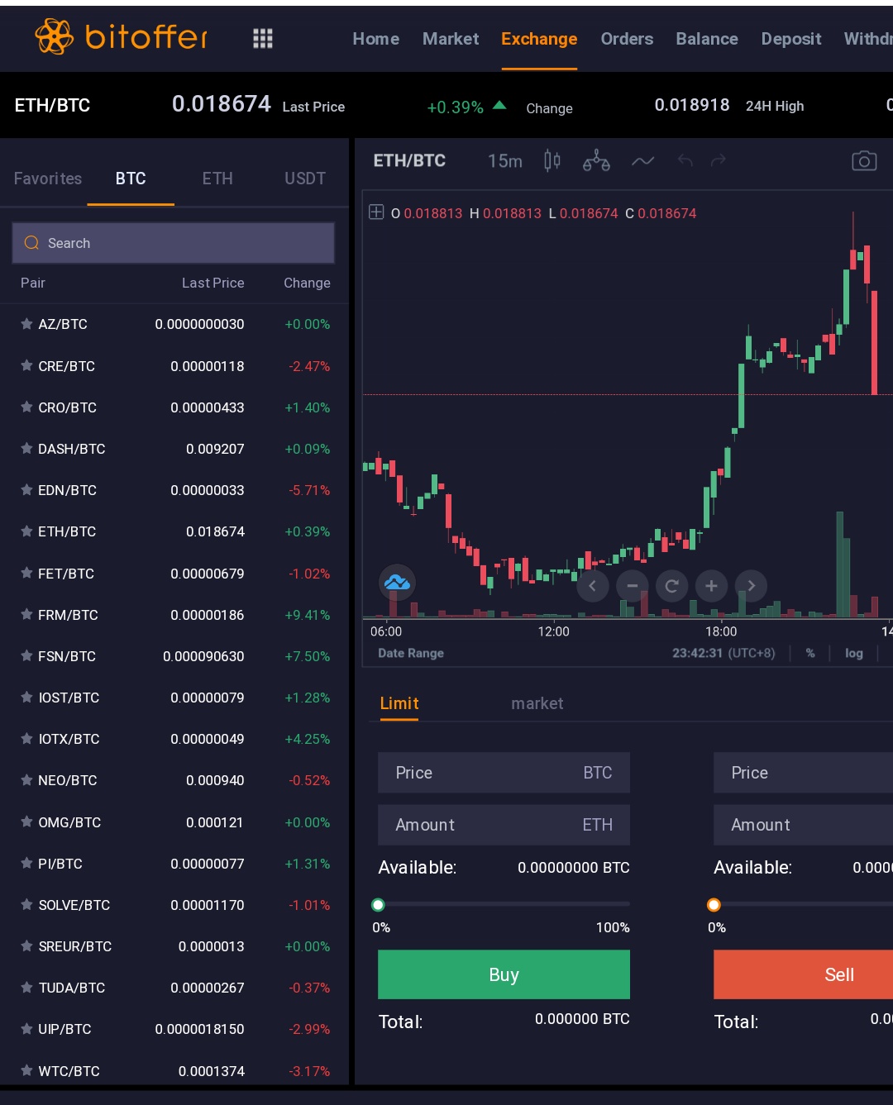Select the market order tab

[537, 703]
